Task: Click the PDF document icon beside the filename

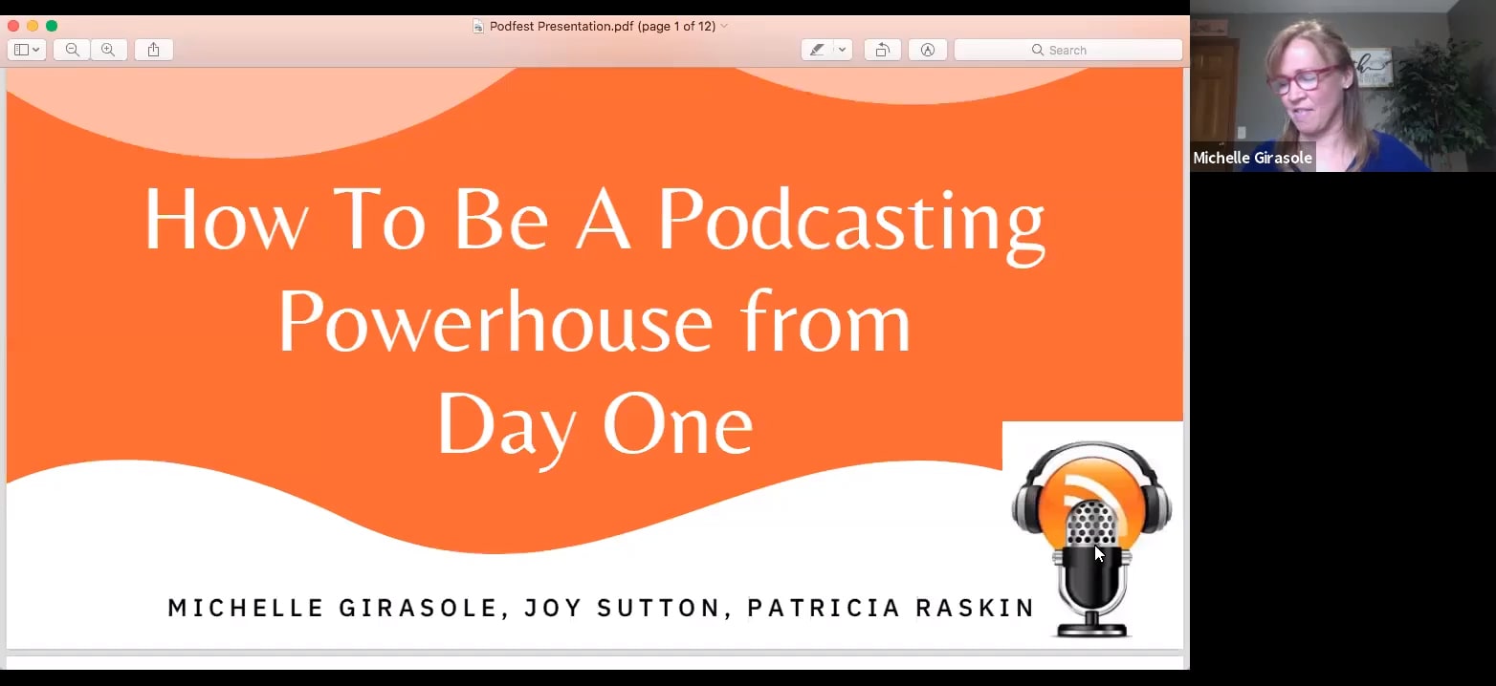Action: click(x=476, y=26)
